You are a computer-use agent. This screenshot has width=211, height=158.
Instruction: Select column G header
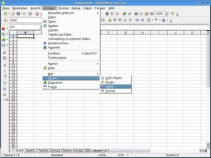tap(125, 33)
